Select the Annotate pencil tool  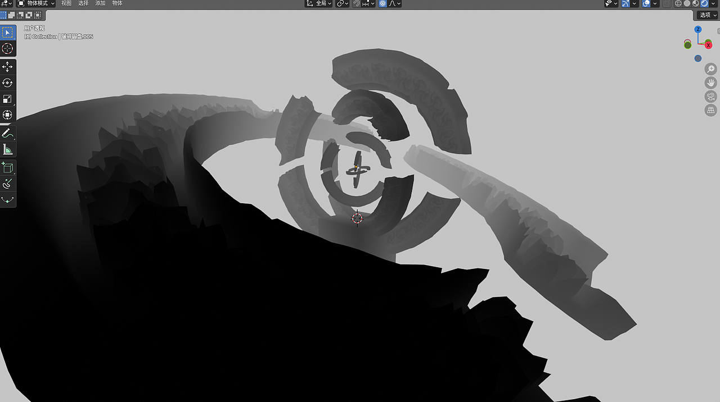[8, 134]
